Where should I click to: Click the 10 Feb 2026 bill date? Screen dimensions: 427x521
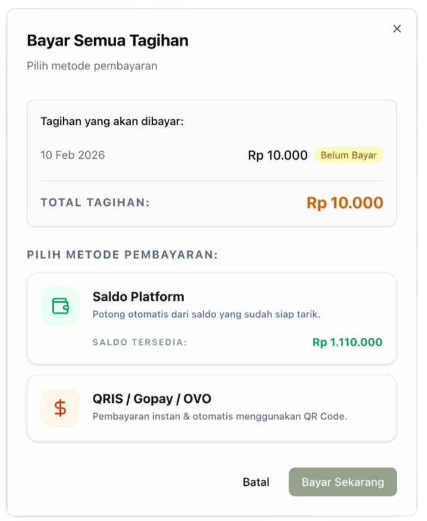click(73, 155)
